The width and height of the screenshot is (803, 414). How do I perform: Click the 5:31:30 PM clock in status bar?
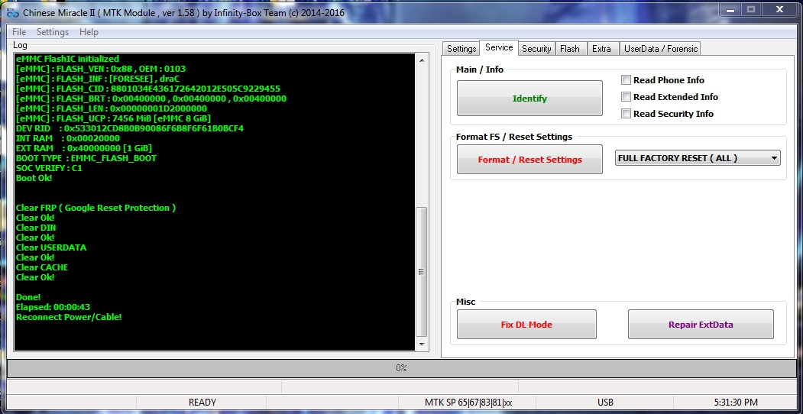point(736,403)
